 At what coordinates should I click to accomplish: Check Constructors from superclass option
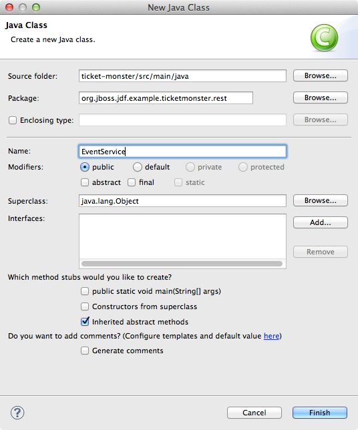[85, 306]
